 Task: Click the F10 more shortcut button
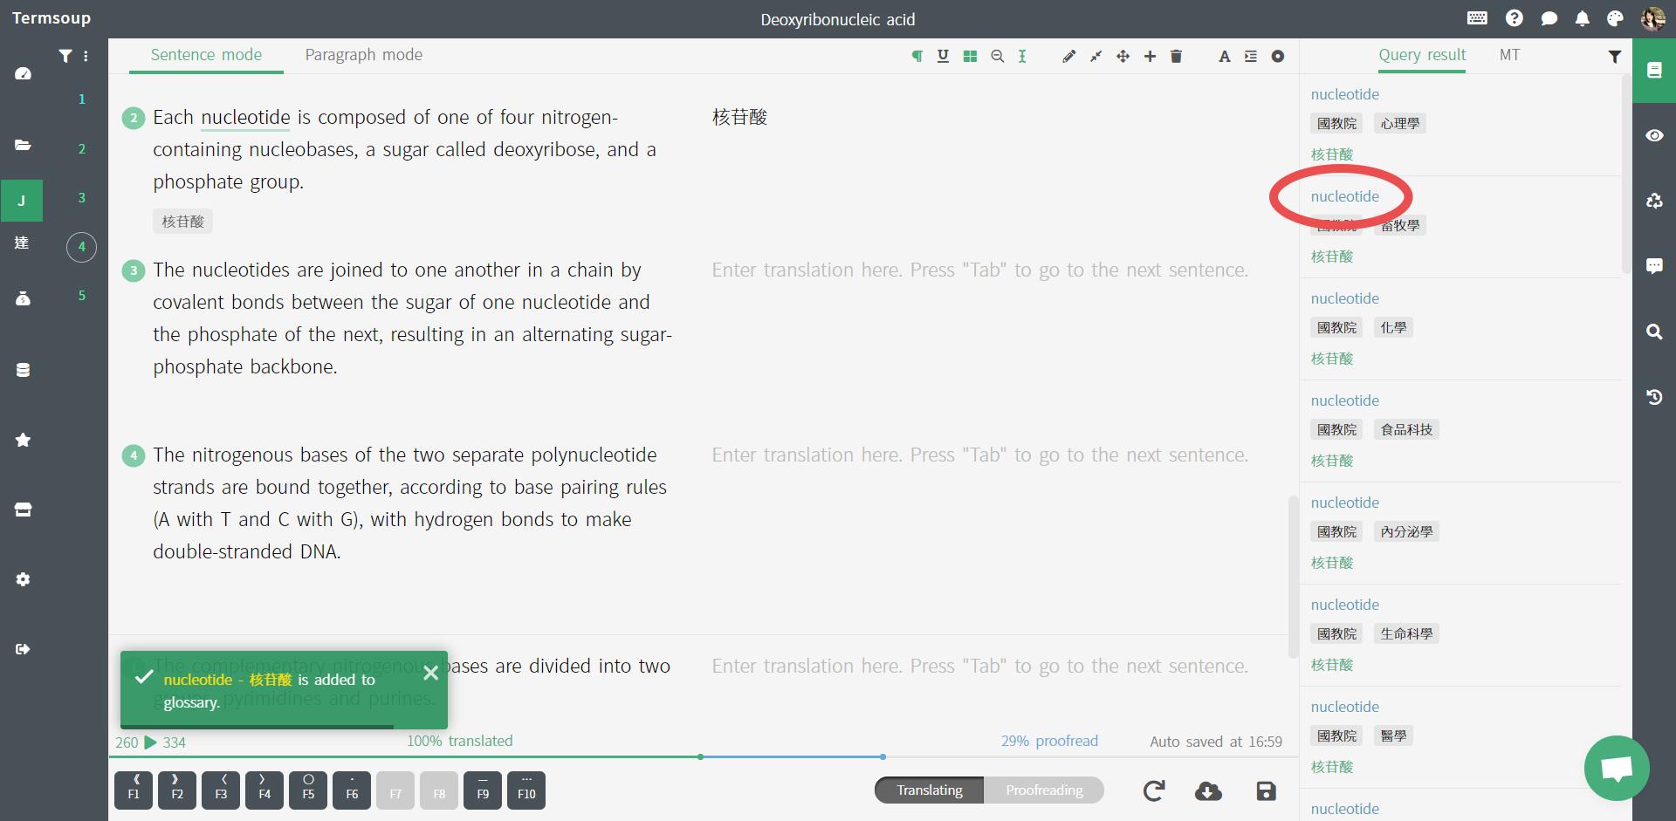(526, 790)
